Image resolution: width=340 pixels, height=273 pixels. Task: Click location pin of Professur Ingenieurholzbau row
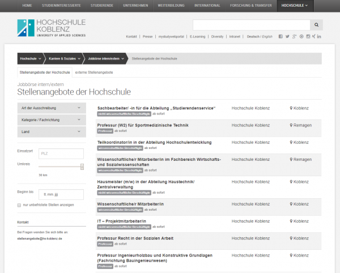pos(291,255)
